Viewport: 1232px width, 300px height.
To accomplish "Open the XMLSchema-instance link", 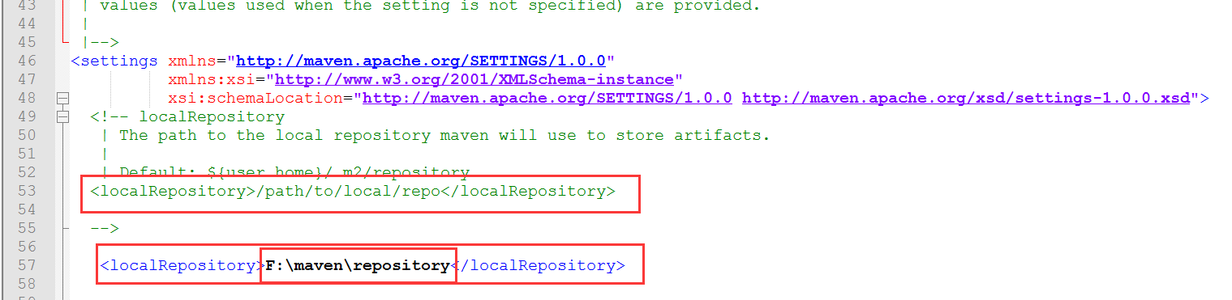I will (x=474, y=79).
